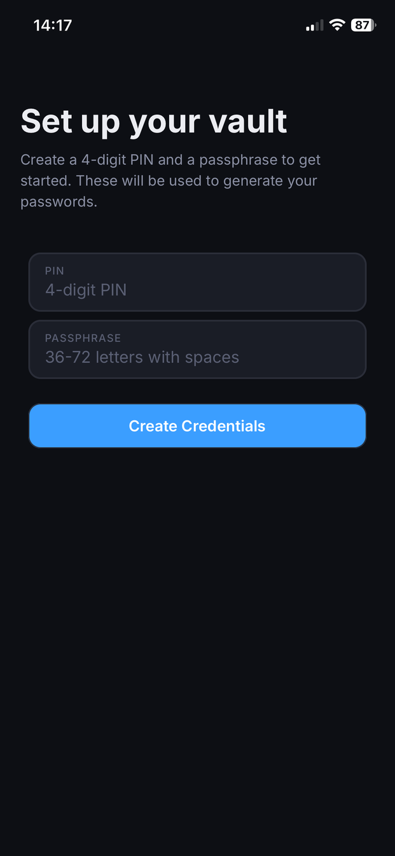This screenshot has width=395, height=856.
Task: Tap the 14:17 clock in status bar
Action: click(x=53, y=25)
